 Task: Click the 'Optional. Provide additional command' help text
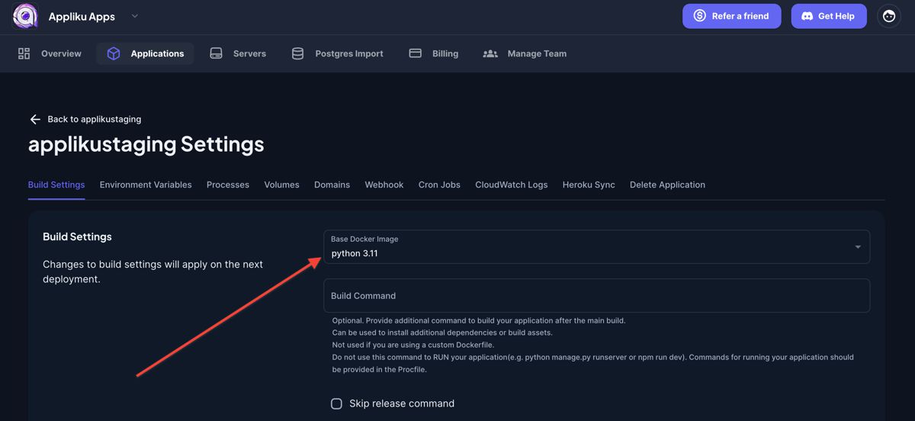[x=479, y=320]
